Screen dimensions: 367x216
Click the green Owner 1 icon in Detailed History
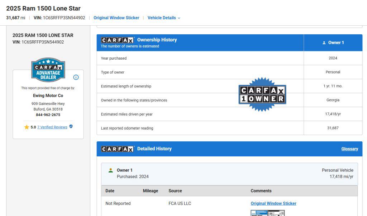(111, 170)
